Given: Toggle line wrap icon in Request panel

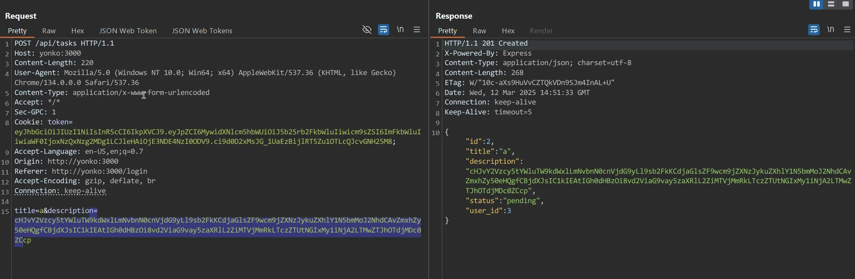Looking at the screenshot, I should [383, 30].
